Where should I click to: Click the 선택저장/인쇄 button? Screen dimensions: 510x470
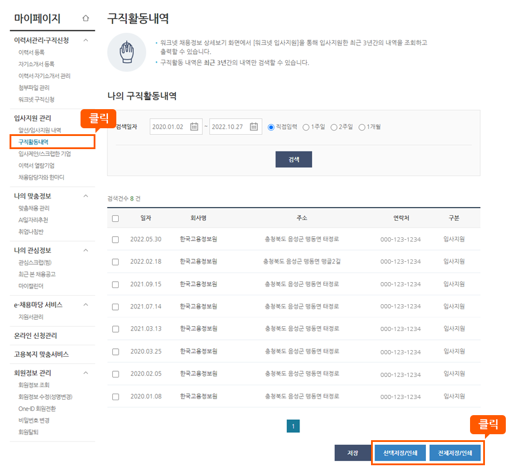tap(399, 452)
